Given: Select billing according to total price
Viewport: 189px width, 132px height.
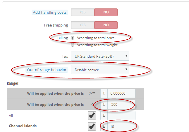Looking at the screenshot, I should click(73, 38).
